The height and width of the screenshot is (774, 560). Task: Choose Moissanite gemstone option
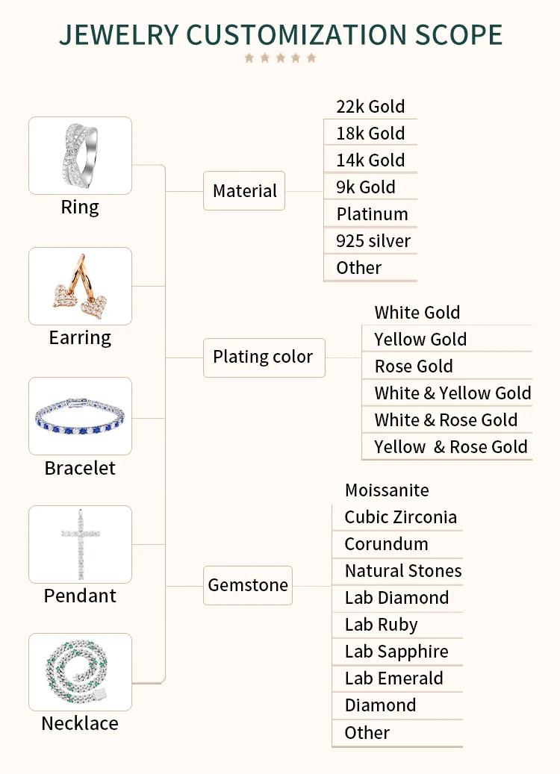pyautogui.click(x=387, y=490)
